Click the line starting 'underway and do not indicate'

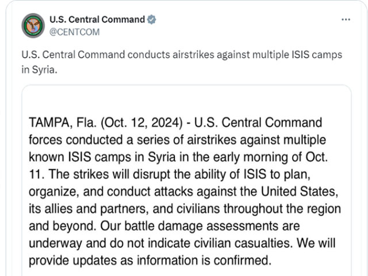tap(182, 243)
